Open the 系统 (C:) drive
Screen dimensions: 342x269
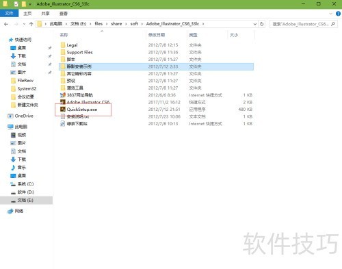[25, 184]
